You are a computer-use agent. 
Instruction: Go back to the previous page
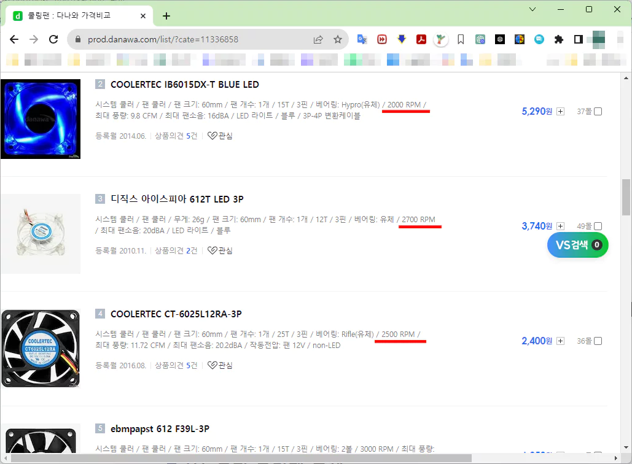click(x=14, y=39)
